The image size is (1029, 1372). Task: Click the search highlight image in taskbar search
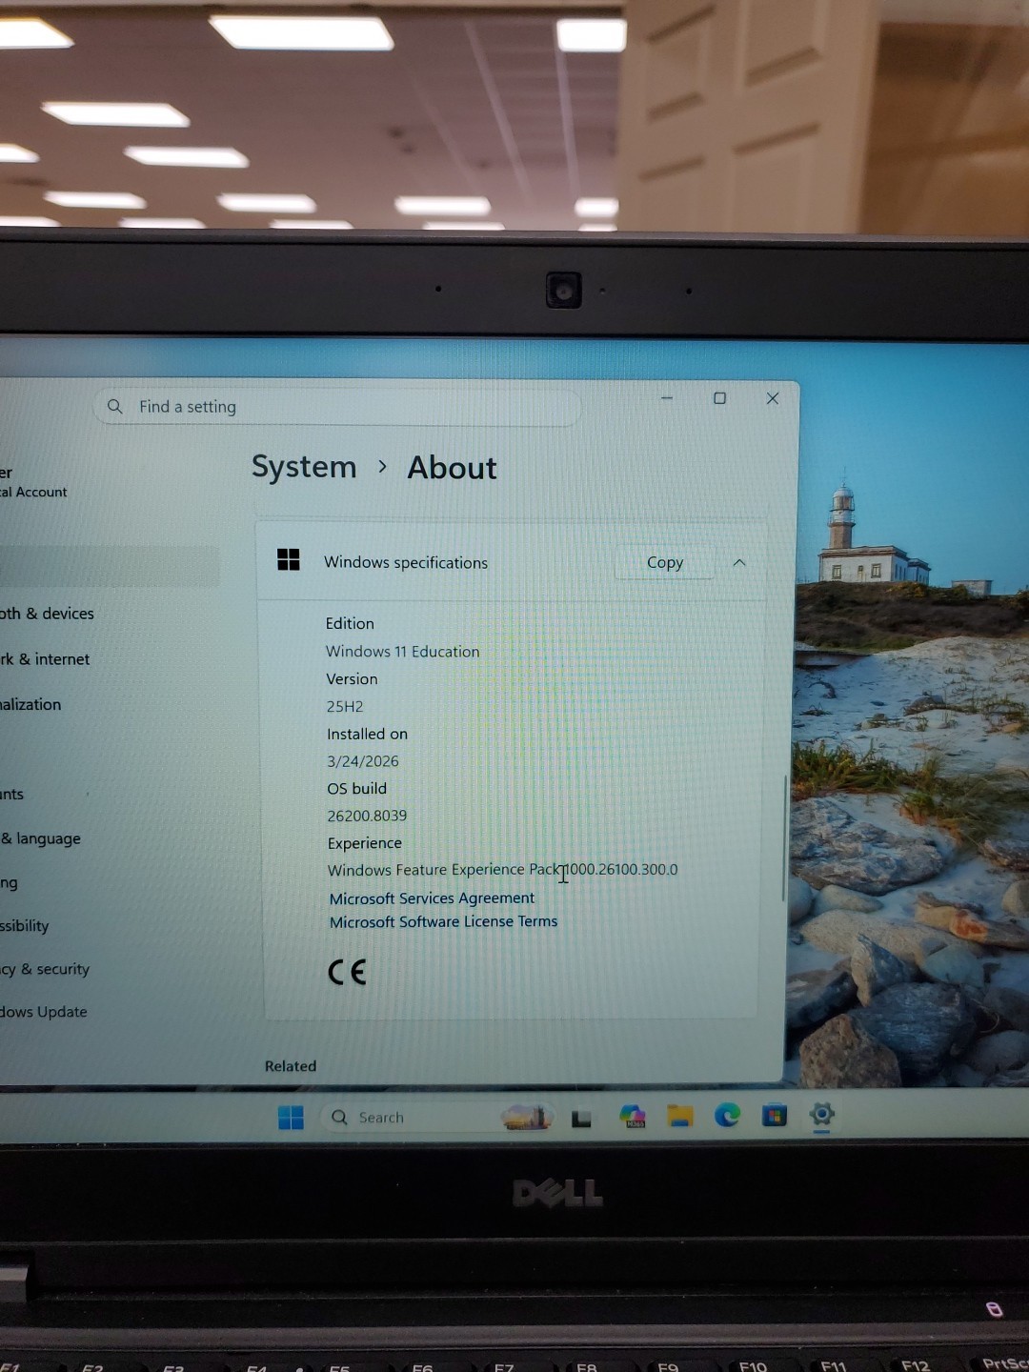coord(527,1117)
